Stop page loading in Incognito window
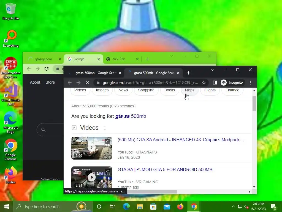Image resolution: width=282 pixels, height=212 pixels. pyautogui.click(x=87, y=83)
